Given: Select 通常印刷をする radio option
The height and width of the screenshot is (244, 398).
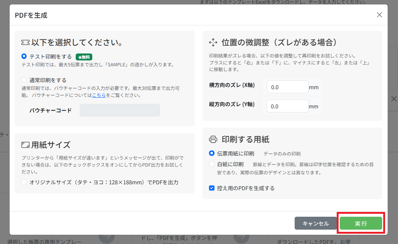Looking at the screenshot, I should [24, 80].
